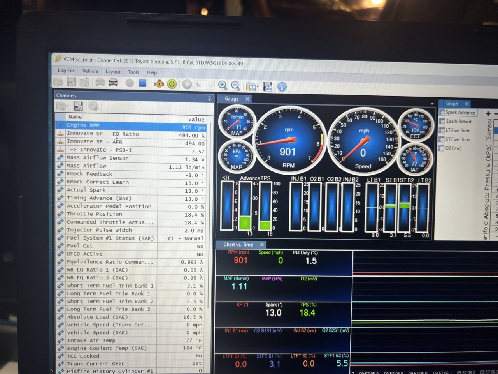Click the dark car disconnect vehicle icon

coord(114,83)
